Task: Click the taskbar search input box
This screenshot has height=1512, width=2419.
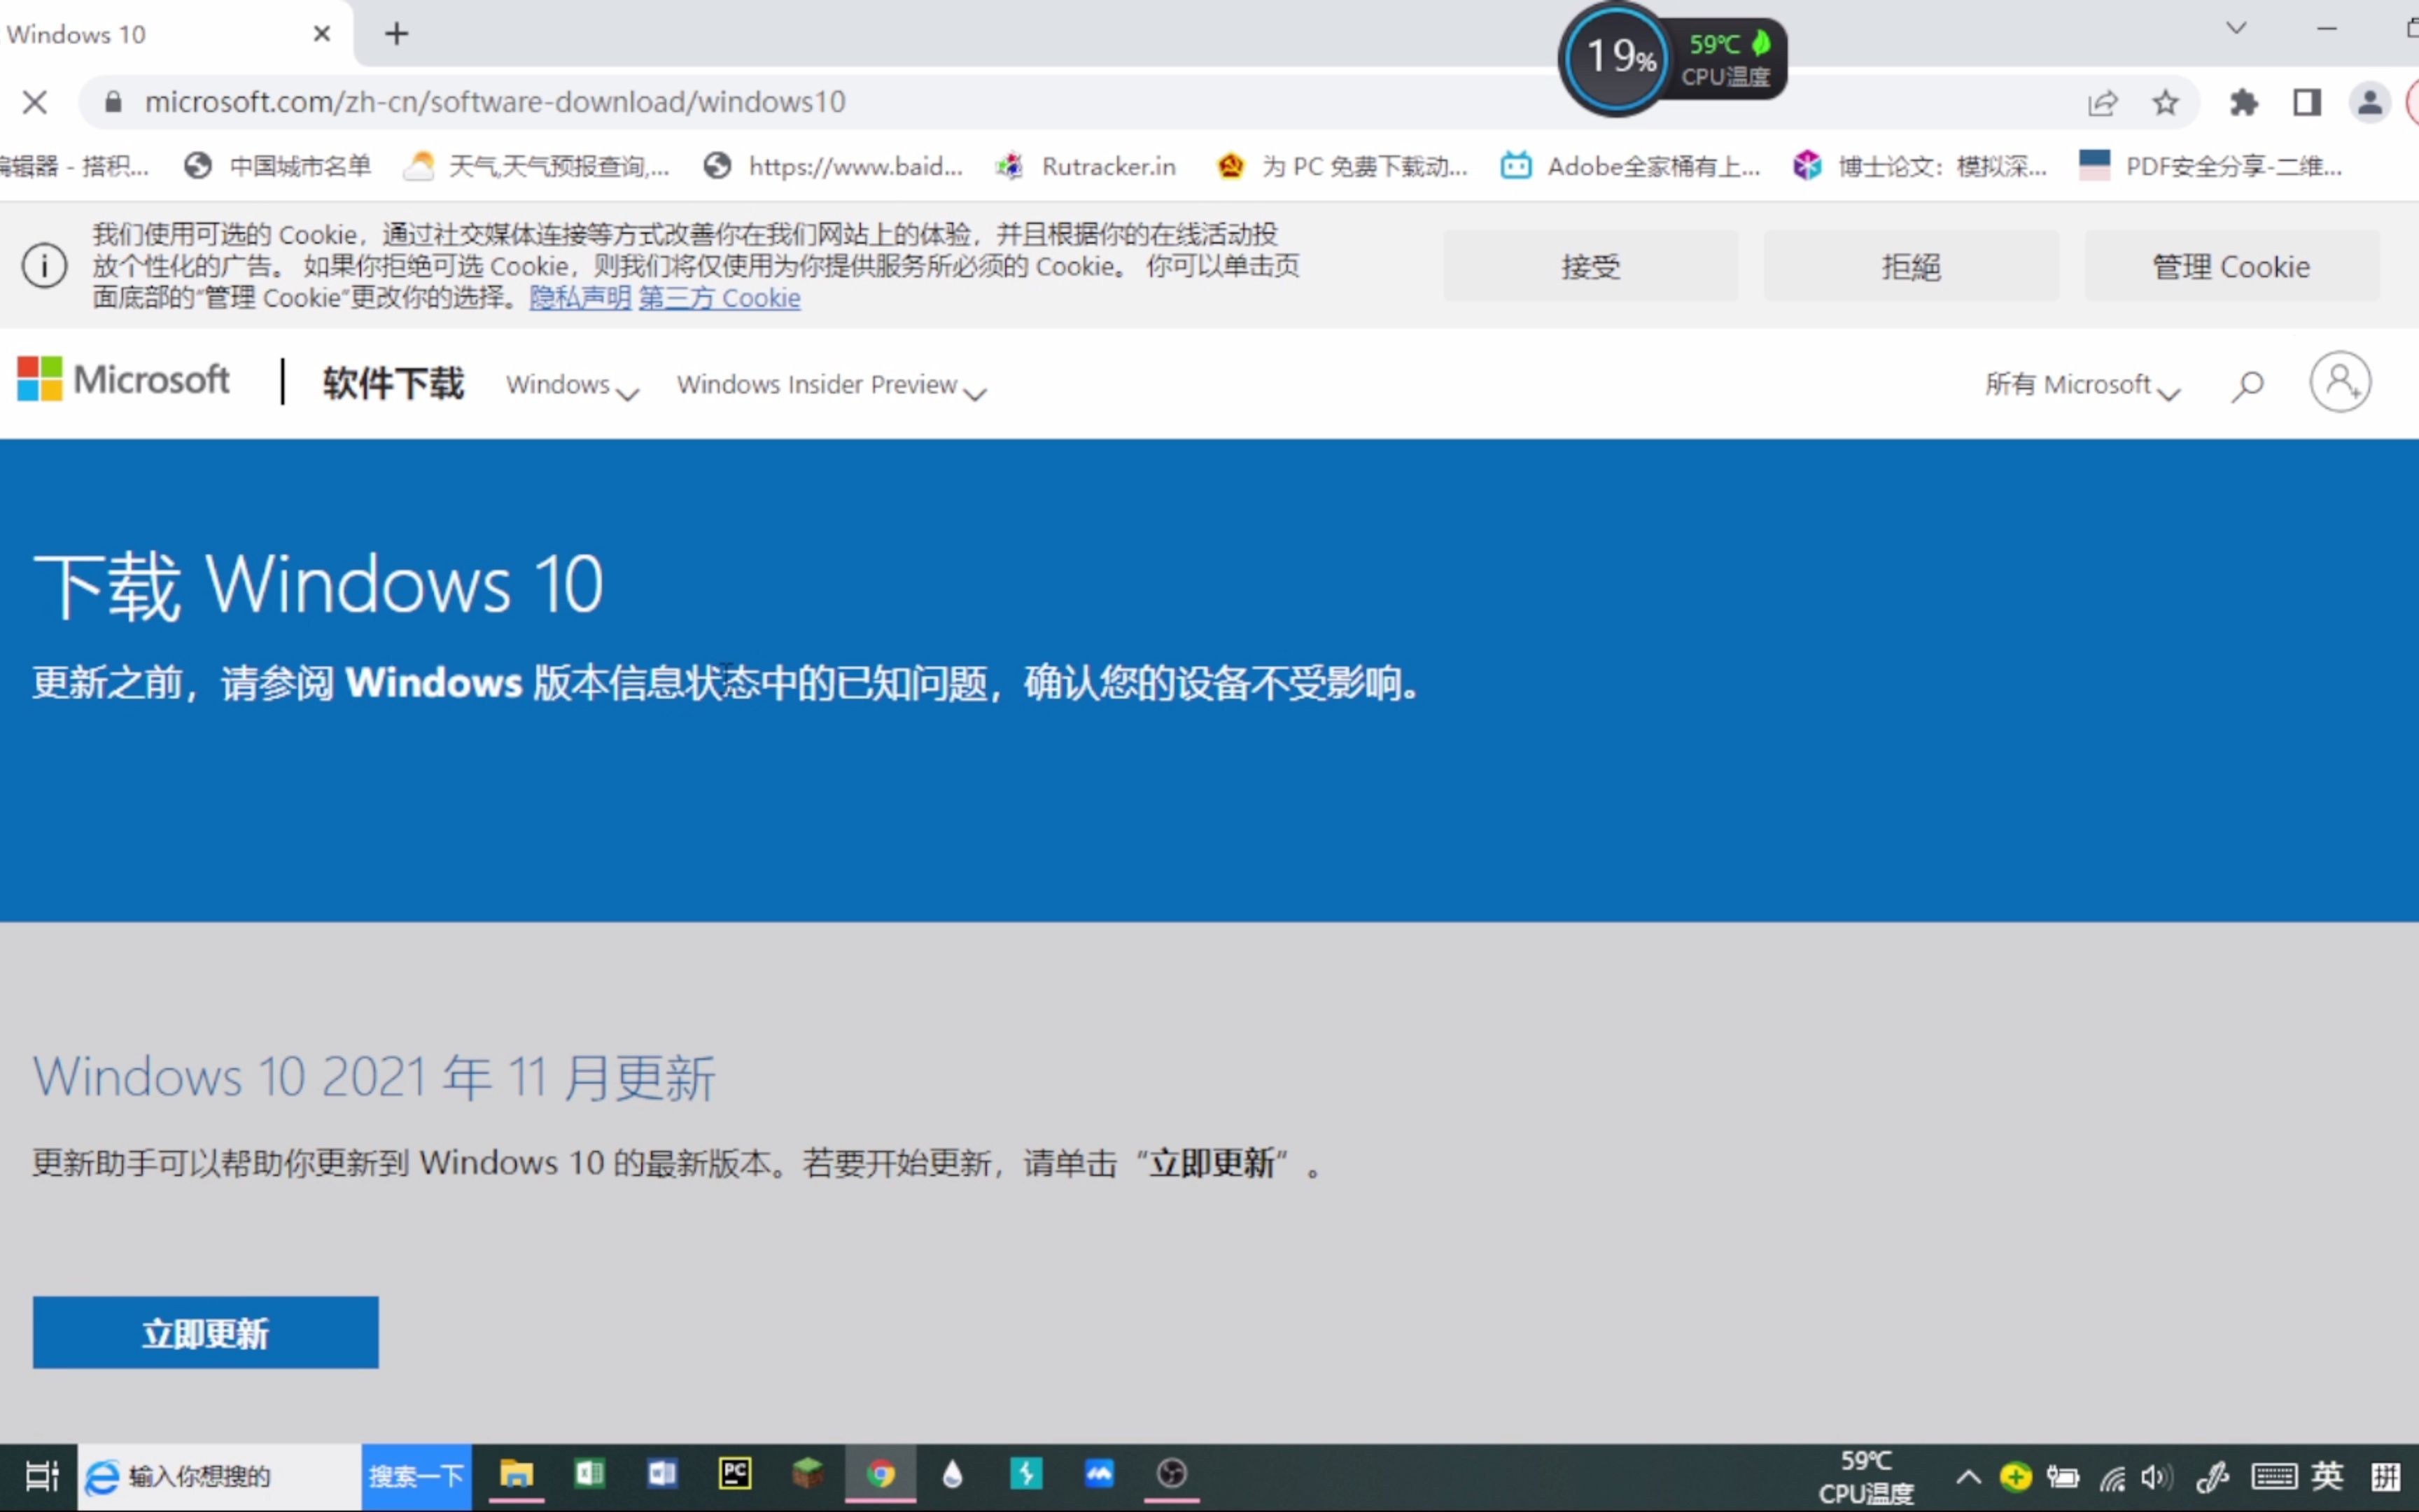Action: coord(220,1476)
